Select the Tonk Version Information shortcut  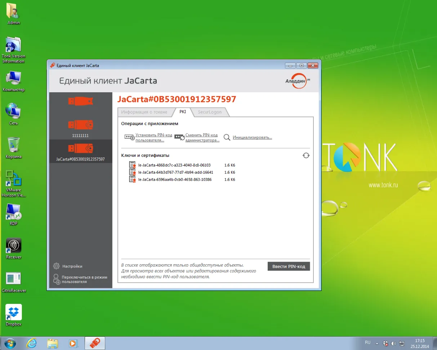[x=14, y=50]
